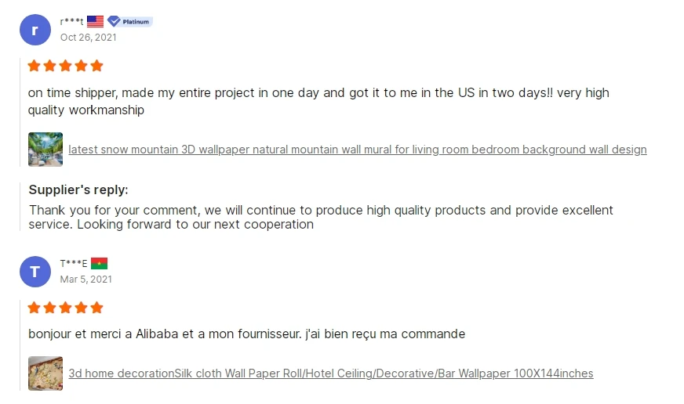Click the Mar 5, 2021 review date
The height and width of the screenshot is (404, 684).
[x=85, y=279]
